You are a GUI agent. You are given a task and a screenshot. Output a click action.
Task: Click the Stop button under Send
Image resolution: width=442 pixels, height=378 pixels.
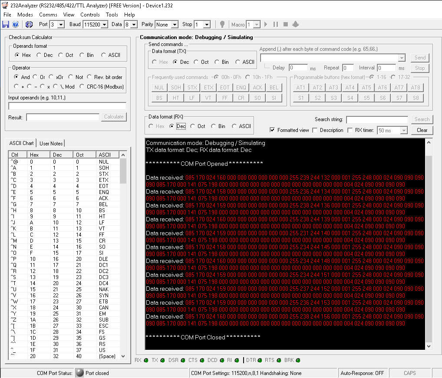pyautogui.click(x=420, y=68)
